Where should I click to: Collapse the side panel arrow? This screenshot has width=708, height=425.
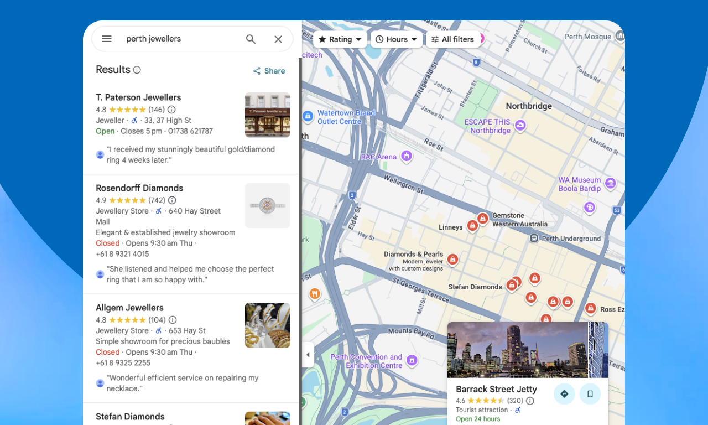308,355
